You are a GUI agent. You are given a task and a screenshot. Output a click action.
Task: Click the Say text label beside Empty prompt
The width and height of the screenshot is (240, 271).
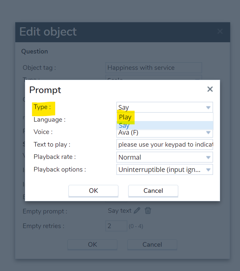[x=120, y=210]
